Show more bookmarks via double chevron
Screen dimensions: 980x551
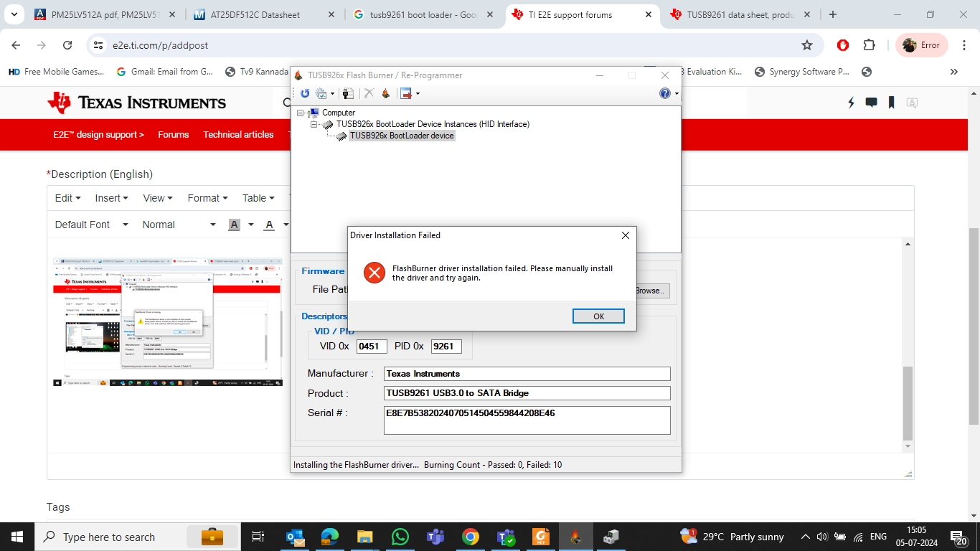pyautogui.click(x=954, y=72)
